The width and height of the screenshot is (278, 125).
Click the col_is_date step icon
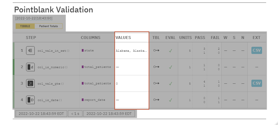(30, 100)
